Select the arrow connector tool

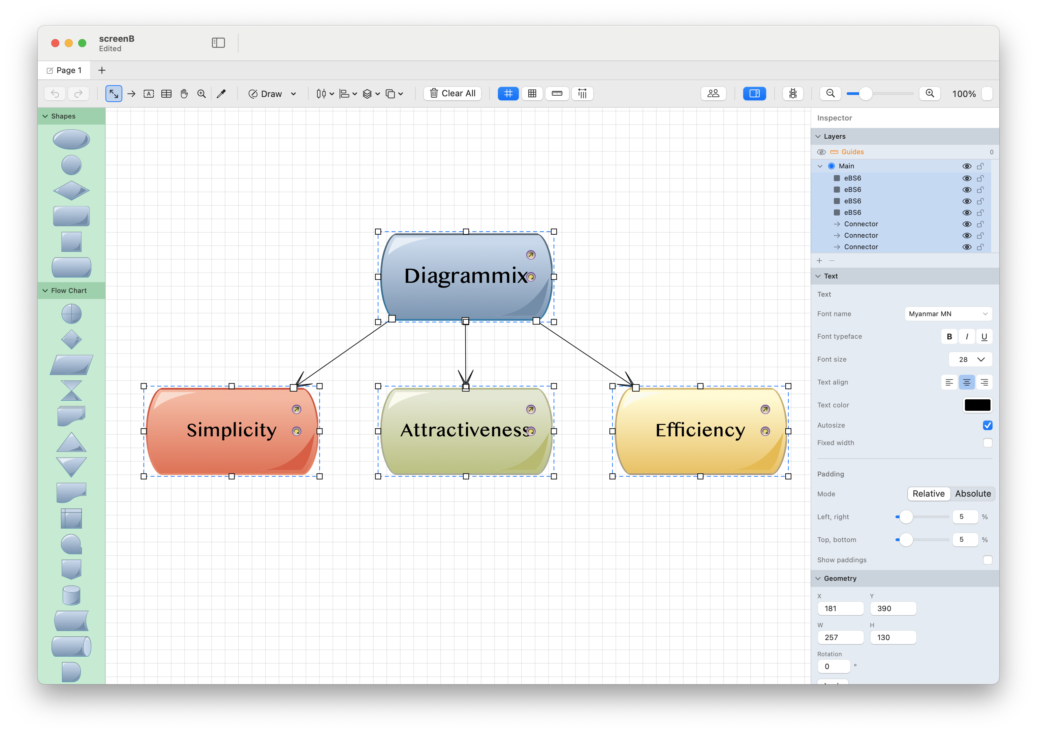click(x=131, y=94)
